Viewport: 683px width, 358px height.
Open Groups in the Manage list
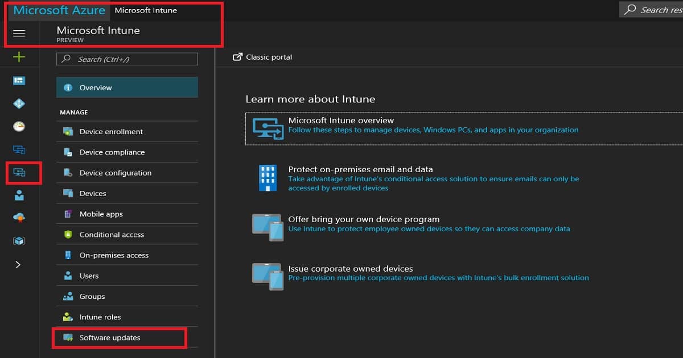[x=127, y=296]
